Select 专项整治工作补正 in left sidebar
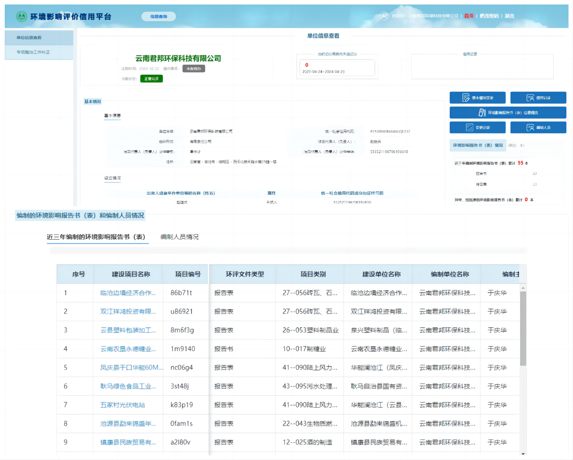 pyautogui.click(x=33, y=52)
